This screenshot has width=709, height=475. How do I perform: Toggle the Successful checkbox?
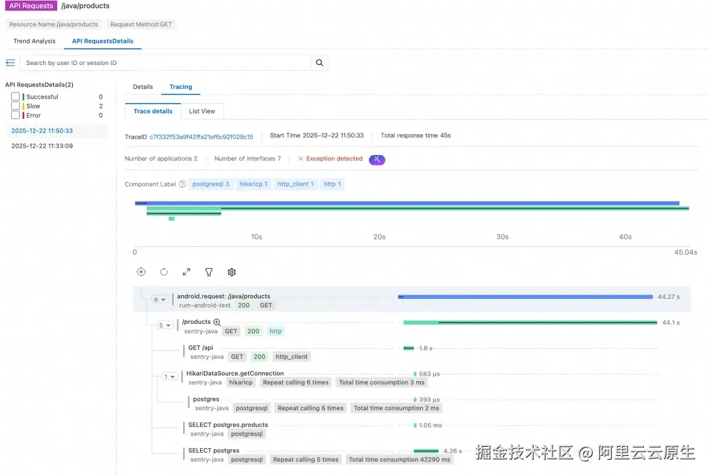pyautogui.click(x=15, y=97)
